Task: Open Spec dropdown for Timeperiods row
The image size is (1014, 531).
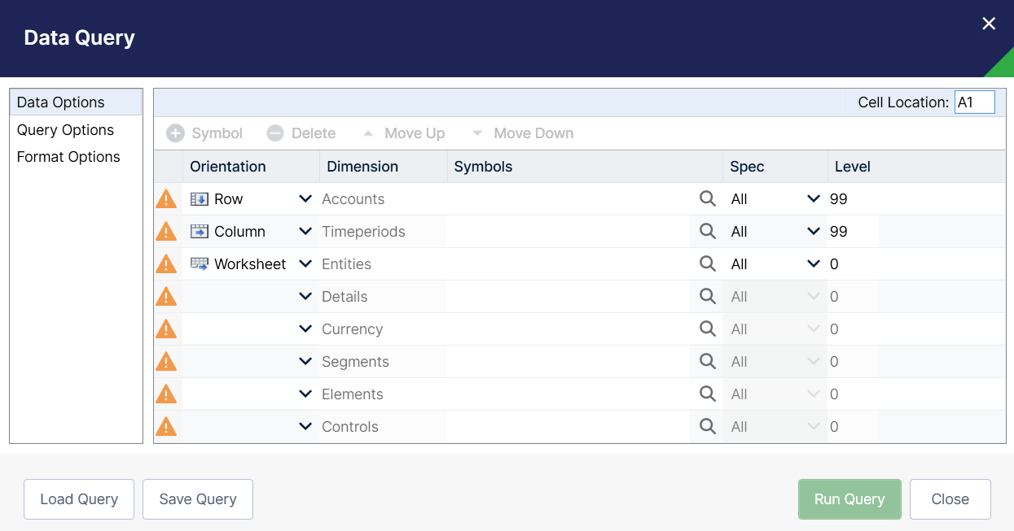Action: [x=813, y=232]
